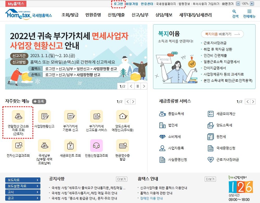260x203 pixels.
Task: Open 근로·자녀장려금 heart icon service
Action: click(x=223, y=160)
